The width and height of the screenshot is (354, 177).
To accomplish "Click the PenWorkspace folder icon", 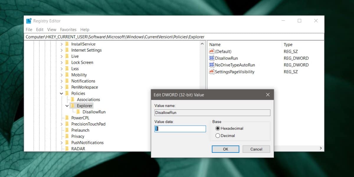I will tap(67, 87).
